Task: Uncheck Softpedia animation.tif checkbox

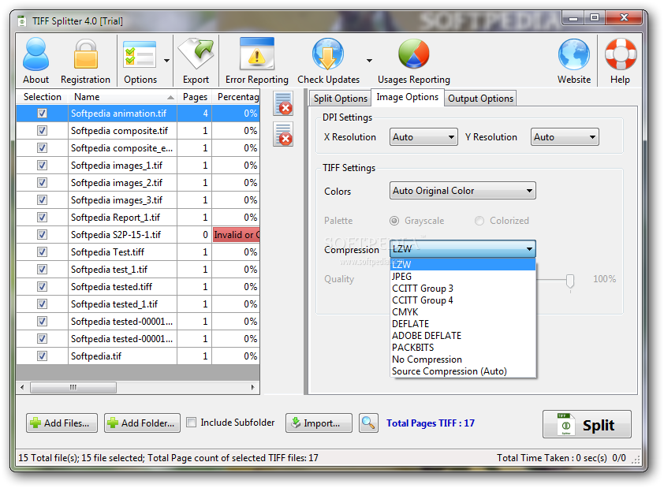Action: point(42,114)
